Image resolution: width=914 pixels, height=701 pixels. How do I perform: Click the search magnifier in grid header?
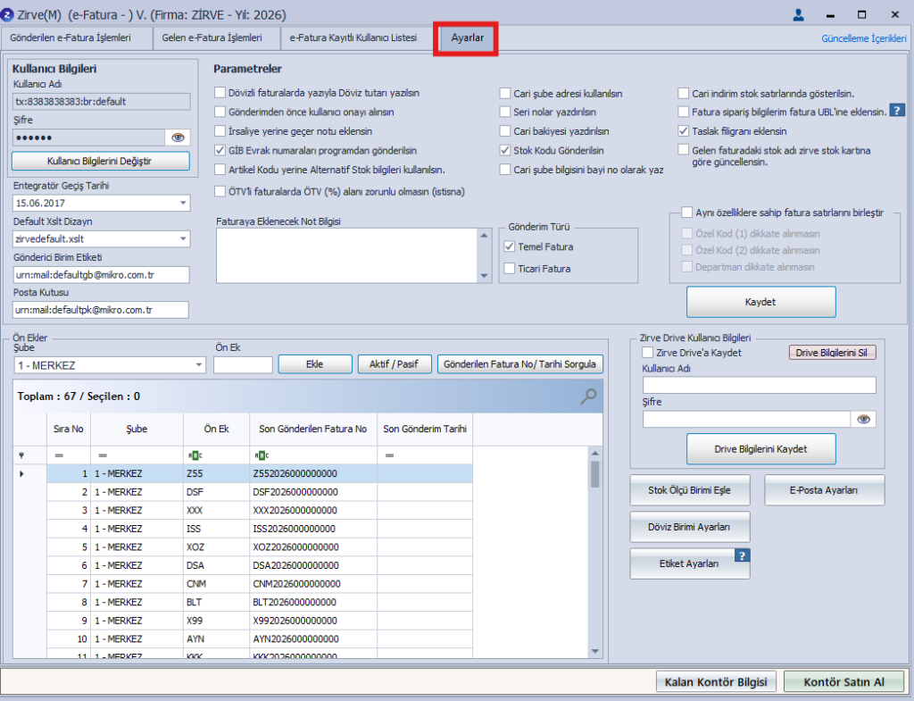tap(588, 396)
